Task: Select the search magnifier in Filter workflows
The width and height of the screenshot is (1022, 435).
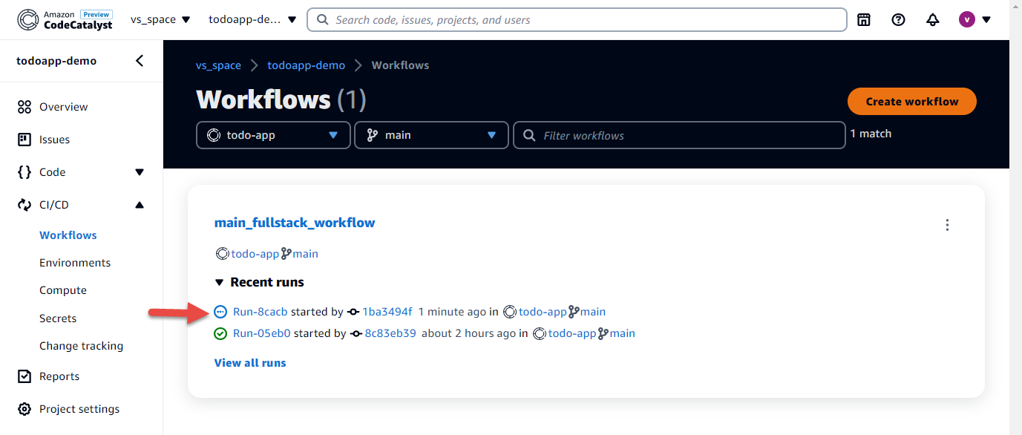Action: click(x=529, y=135)
